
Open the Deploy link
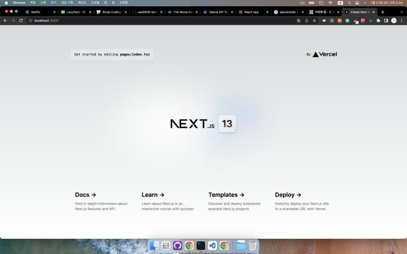tap(288, 195)
